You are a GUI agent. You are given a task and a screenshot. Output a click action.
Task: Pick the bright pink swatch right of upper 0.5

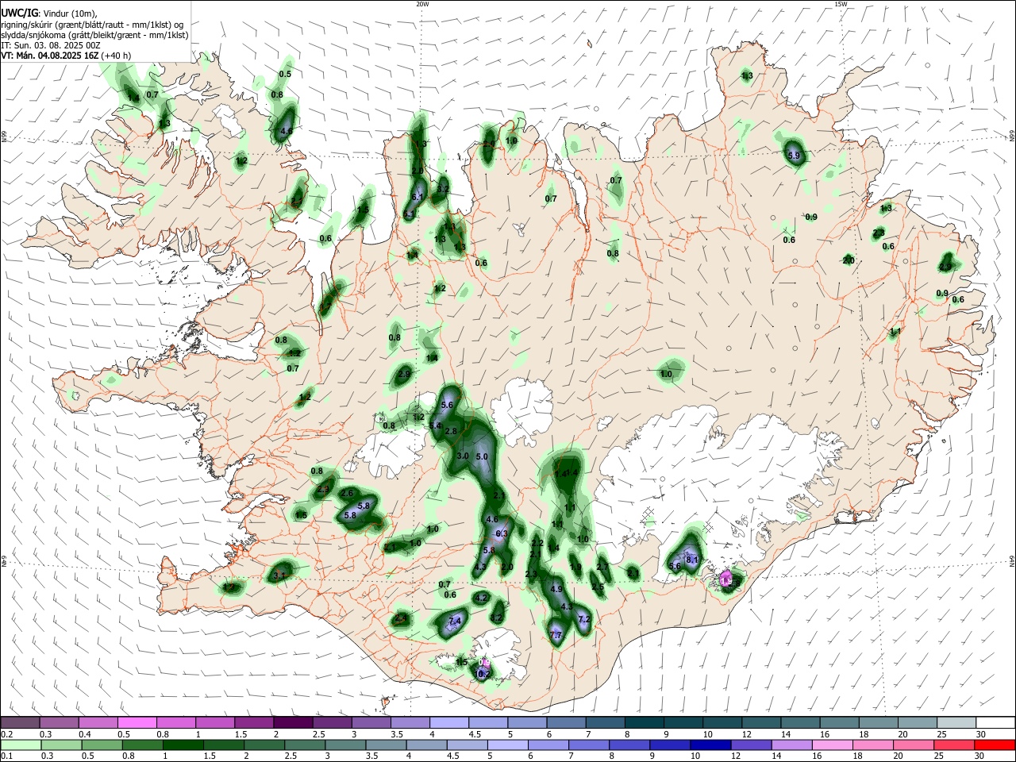click(x=137, y=722)
